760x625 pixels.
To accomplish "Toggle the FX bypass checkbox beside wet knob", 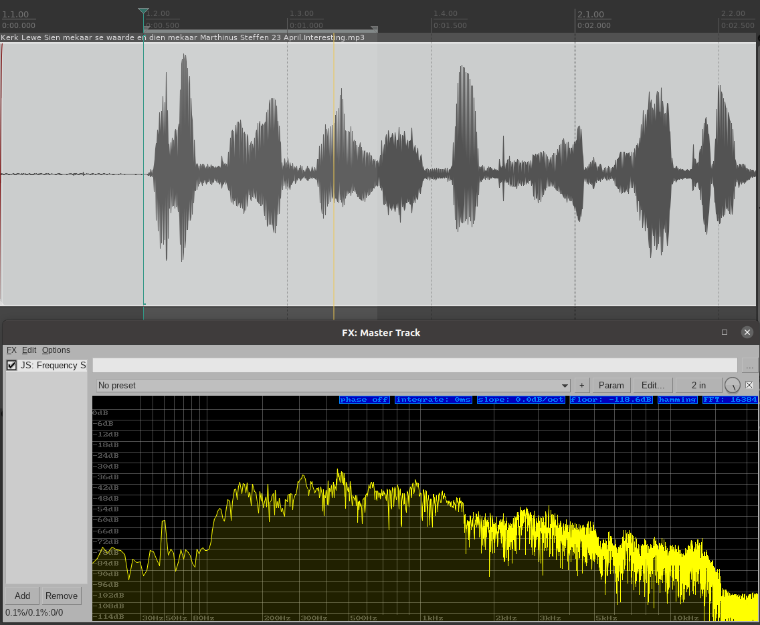I will [749, 385].
